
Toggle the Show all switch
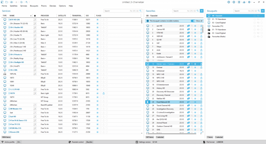(x=193, y=21)
